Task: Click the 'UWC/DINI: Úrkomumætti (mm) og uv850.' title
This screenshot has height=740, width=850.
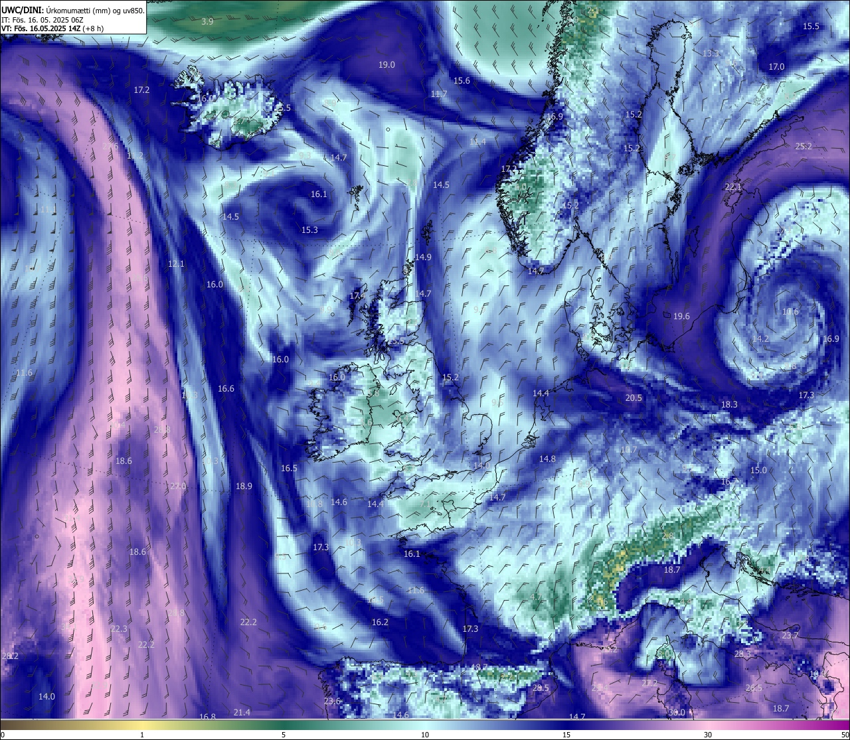Action: 73,10
